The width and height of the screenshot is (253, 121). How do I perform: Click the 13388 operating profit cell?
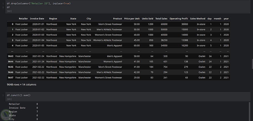tap(185, 40)
